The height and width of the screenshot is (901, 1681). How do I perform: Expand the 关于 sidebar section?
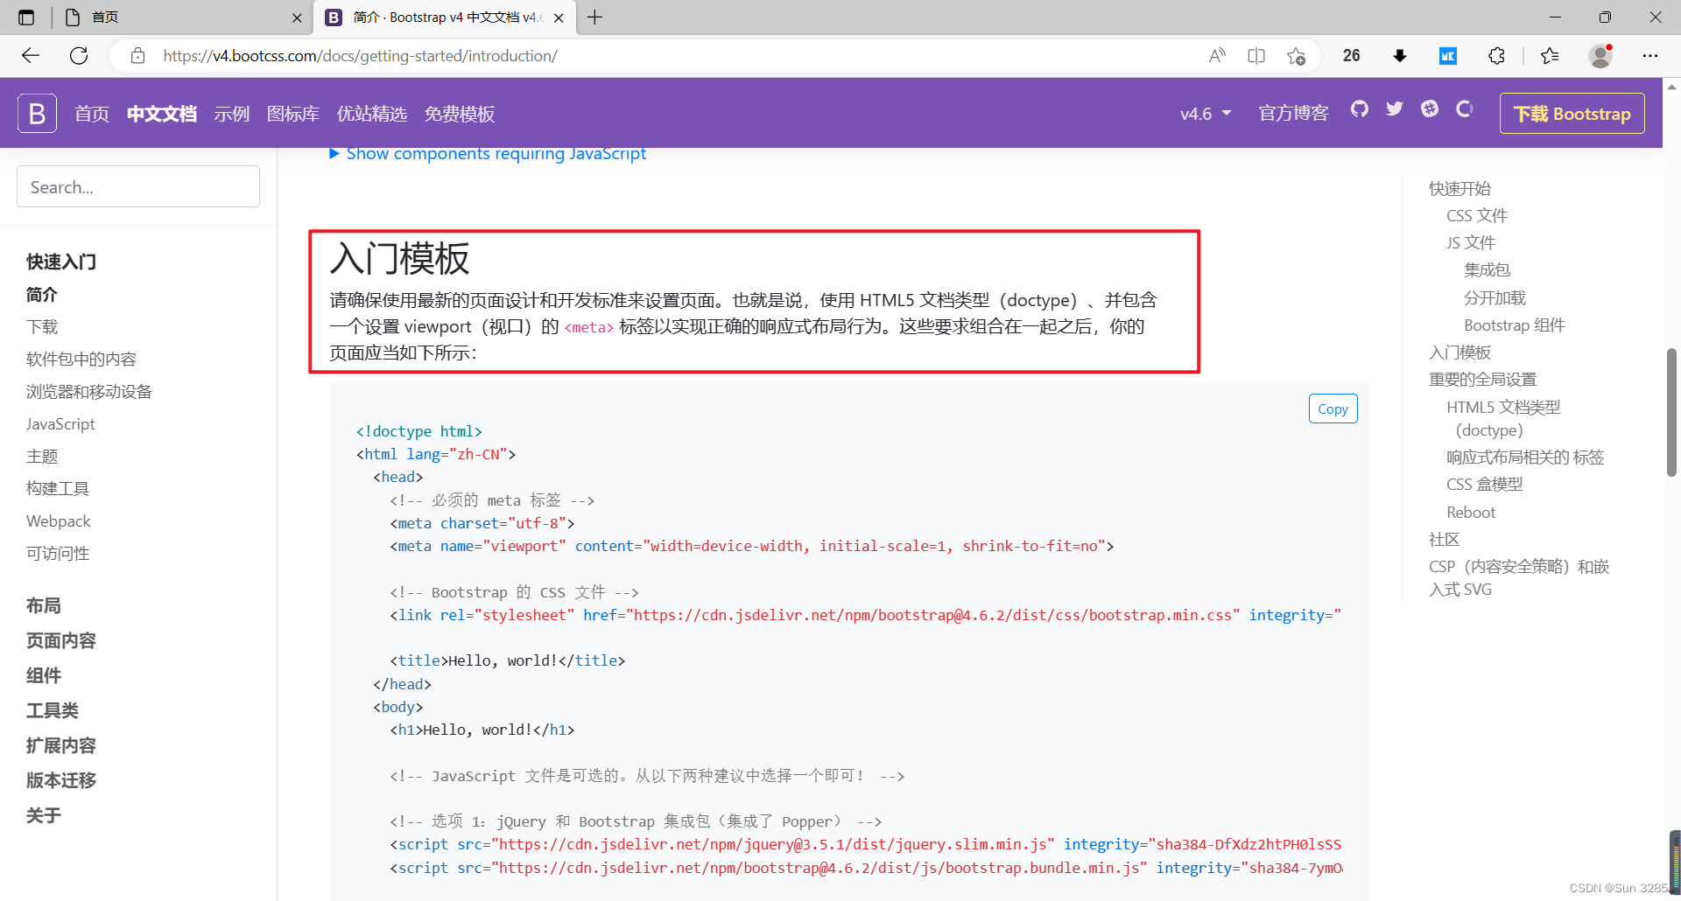coord(44,815)
